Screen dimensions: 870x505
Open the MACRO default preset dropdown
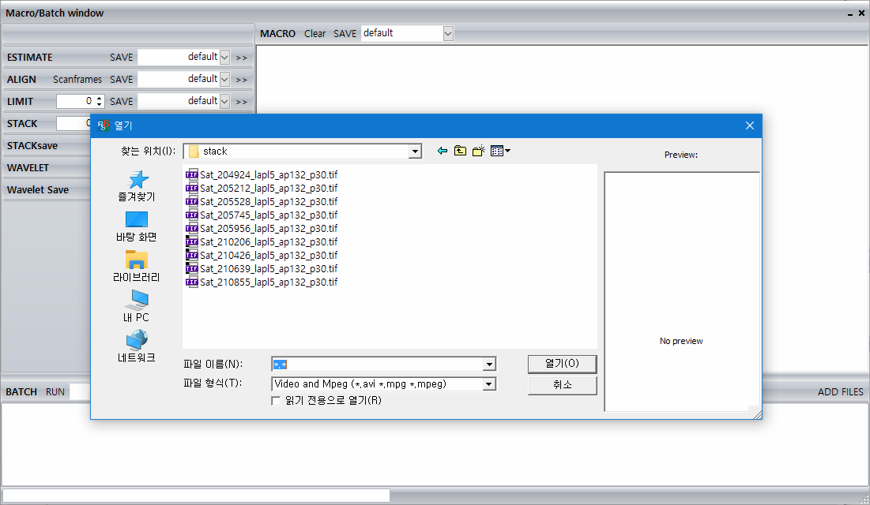click(447, 33)
